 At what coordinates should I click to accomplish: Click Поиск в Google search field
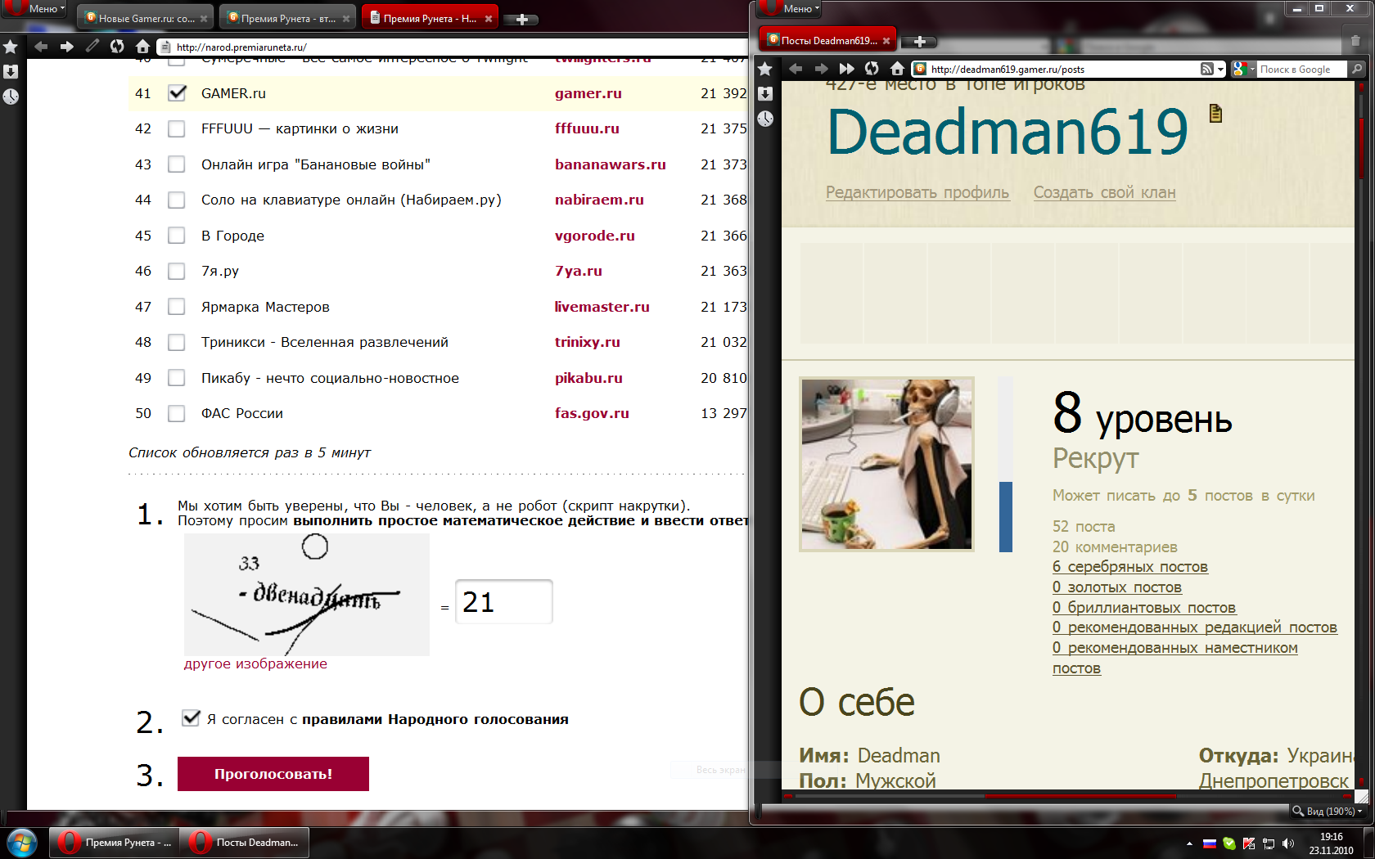click(x=1302, y=70)
